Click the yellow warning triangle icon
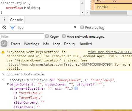The width and height of the screenshot is (132, 111). [x=3, y=52]
